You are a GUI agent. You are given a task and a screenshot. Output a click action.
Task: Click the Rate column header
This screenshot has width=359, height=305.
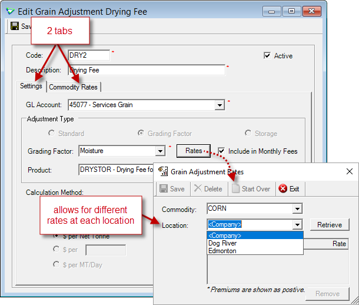pyautogui.click(x=326, y=243)
